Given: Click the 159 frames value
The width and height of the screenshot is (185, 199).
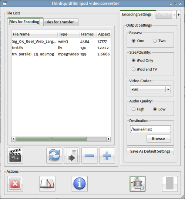Looking at the screenshot, I should click(83, 54).
